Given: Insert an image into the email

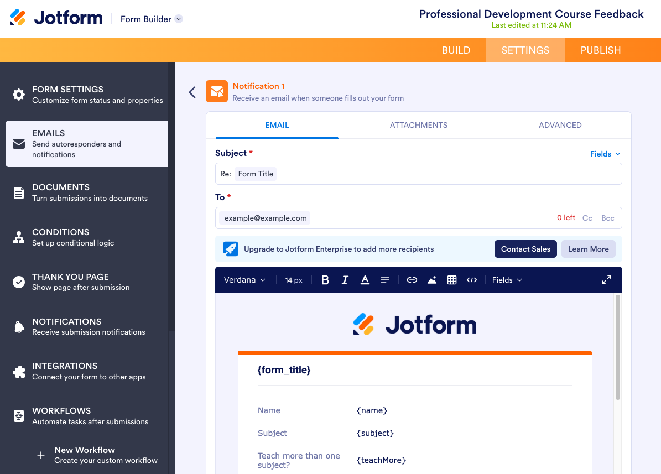Looking at the screenshot, I should click(x=431, y=280).
